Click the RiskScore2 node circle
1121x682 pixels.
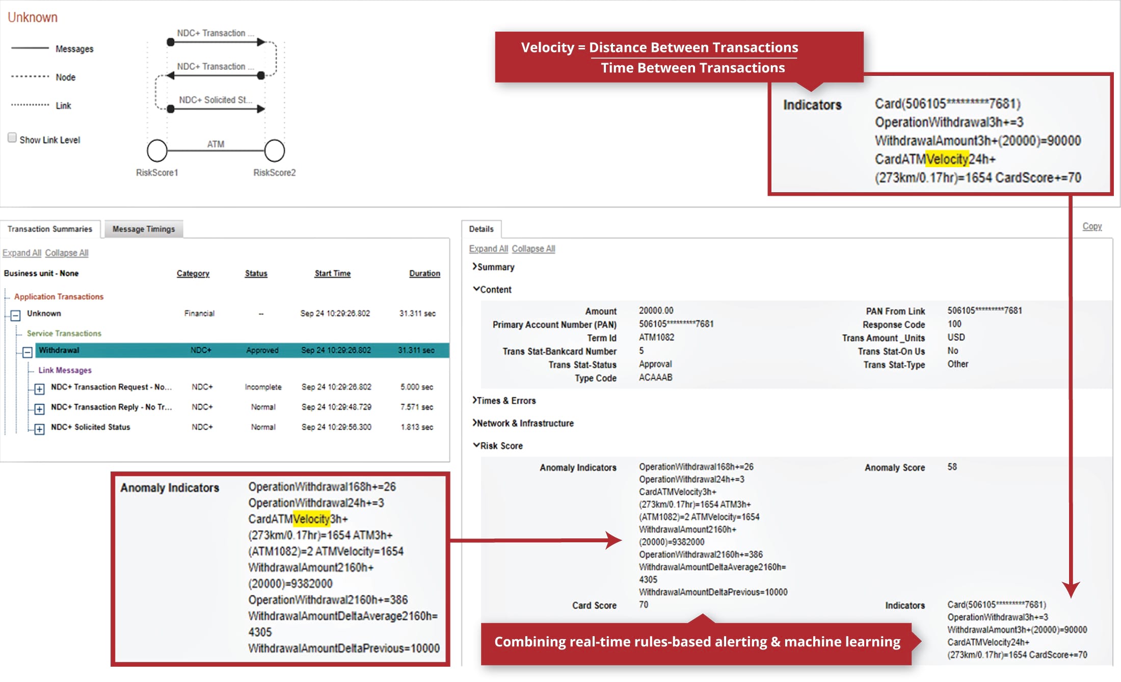(x=274, y=150)
